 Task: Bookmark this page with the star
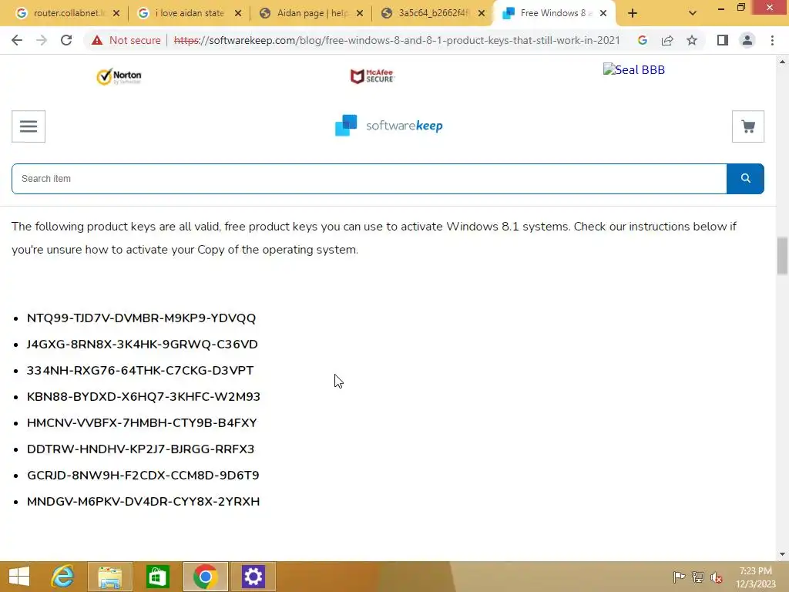click(692, 40)
